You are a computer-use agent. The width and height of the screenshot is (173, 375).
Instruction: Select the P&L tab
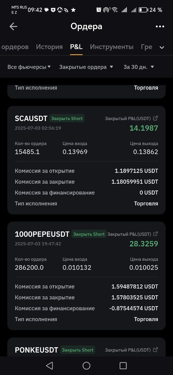point(76,47)
